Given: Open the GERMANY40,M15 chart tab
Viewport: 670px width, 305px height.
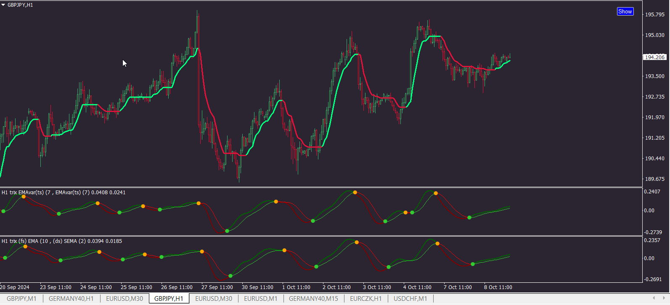Looking at the screenshot, I should pos(313,299).
